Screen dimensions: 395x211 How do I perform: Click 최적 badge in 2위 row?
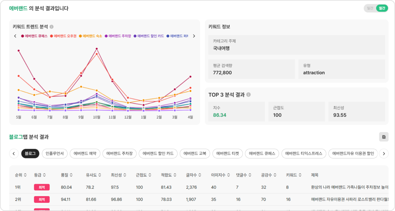coord(42,200)
